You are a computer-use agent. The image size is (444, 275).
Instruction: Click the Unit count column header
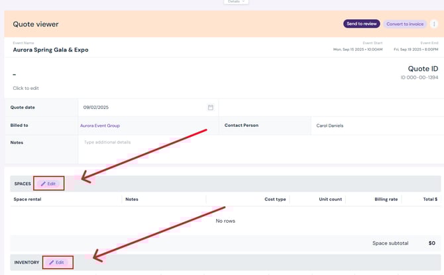point(330,199)
